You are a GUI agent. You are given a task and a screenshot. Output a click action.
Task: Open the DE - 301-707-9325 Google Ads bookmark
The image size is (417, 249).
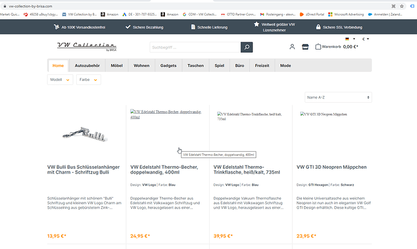[140, 15]
